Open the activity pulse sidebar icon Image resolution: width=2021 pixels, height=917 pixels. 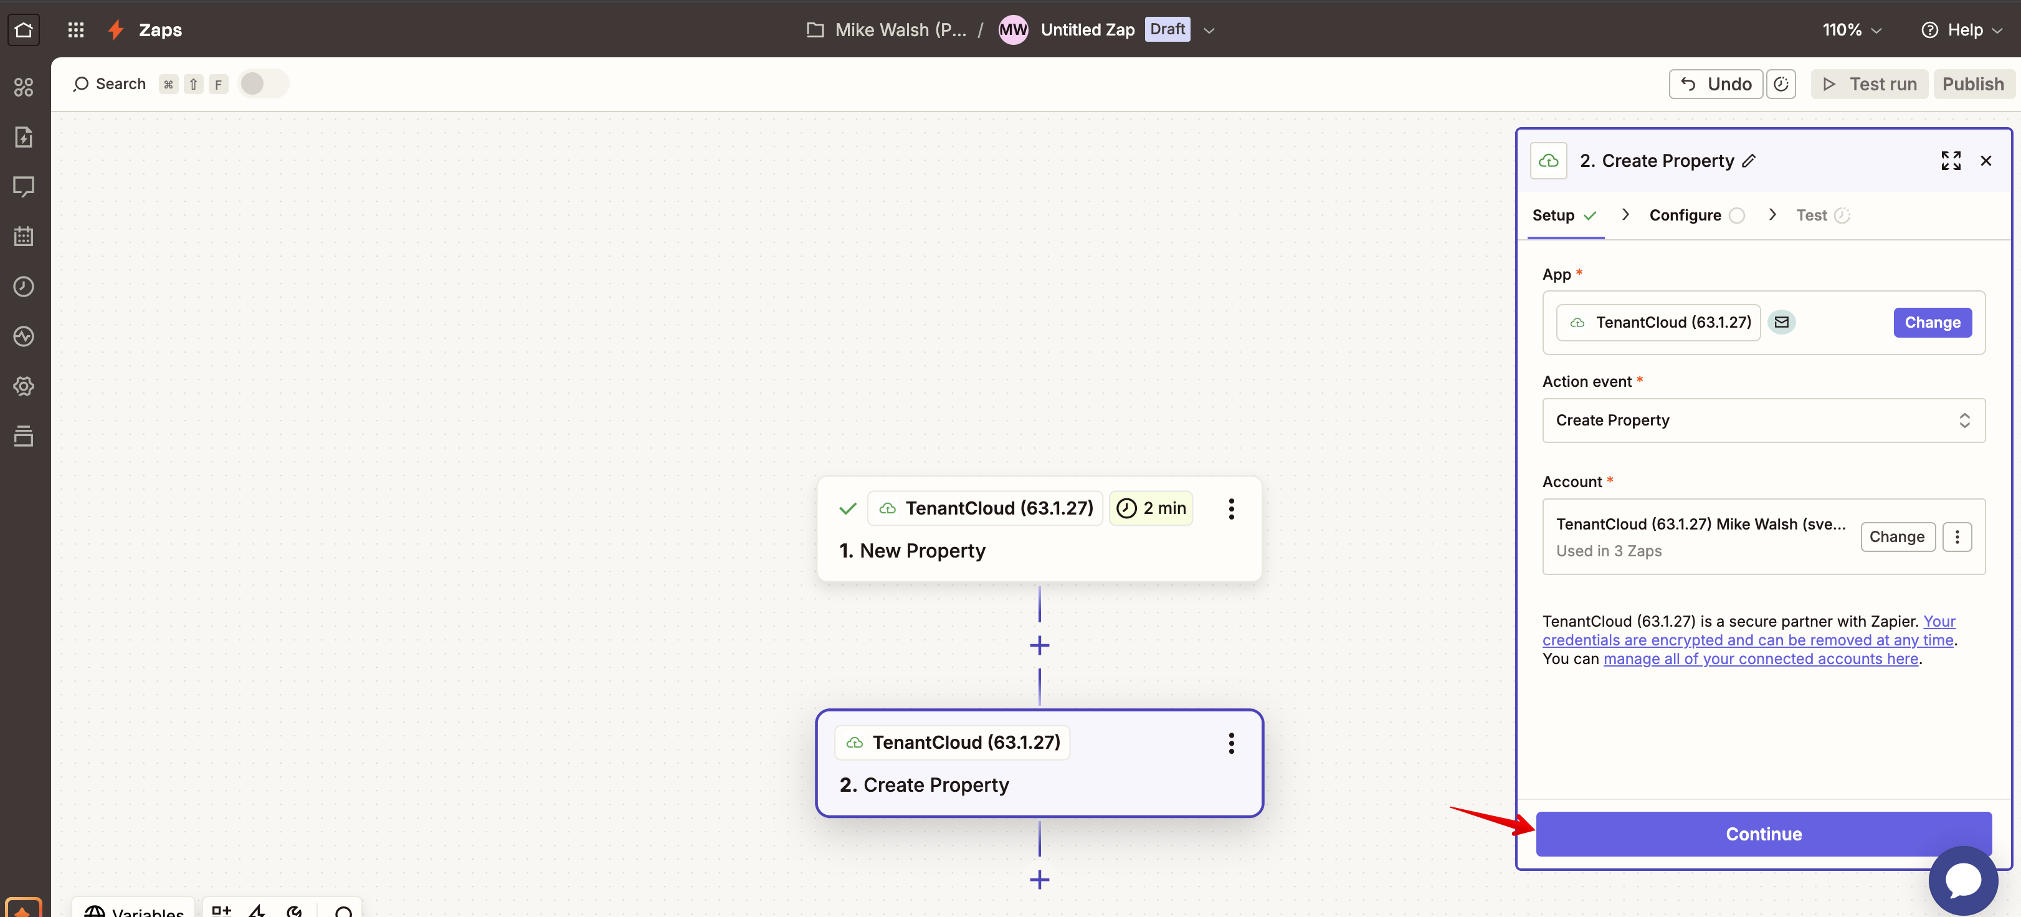click(x=24, y=336)
